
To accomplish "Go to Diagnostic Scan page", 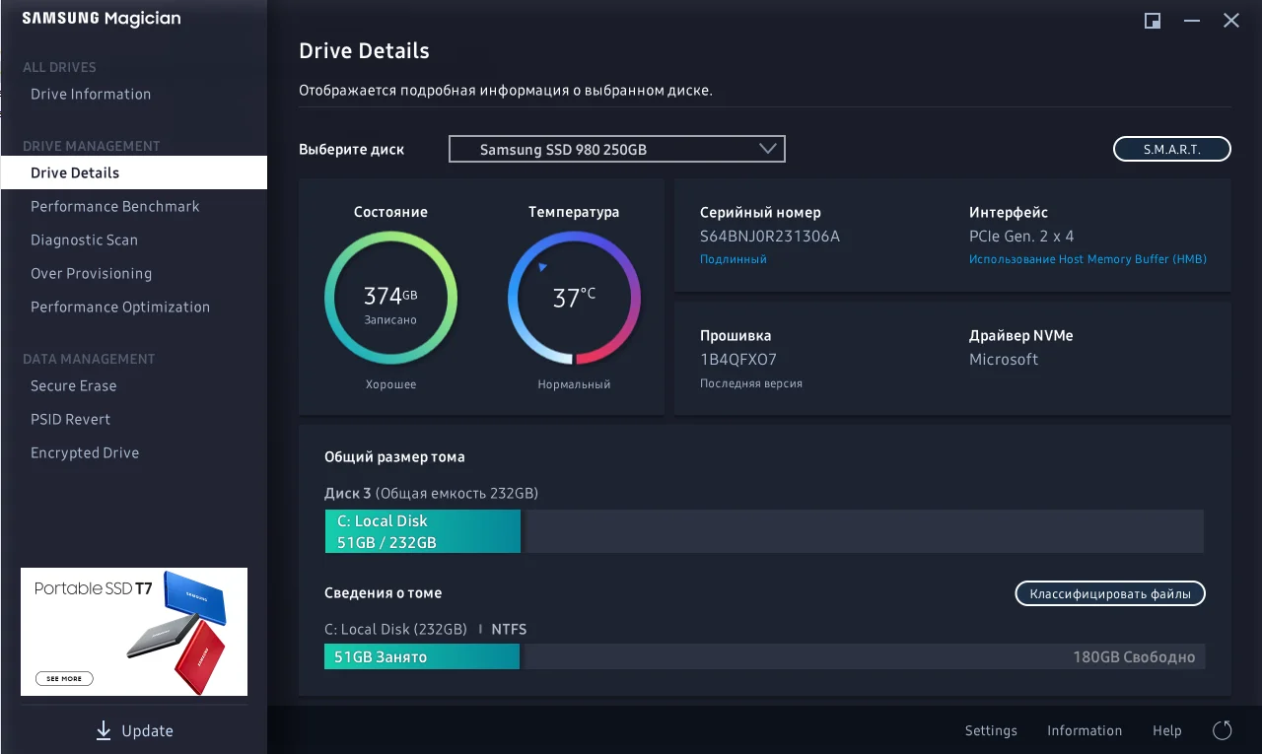I will coord(84,240).
